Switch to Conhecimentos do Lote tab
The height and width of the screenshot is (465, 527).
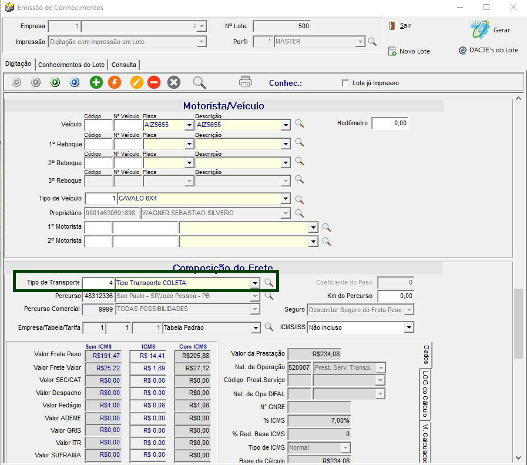click(x=71, y=65)
